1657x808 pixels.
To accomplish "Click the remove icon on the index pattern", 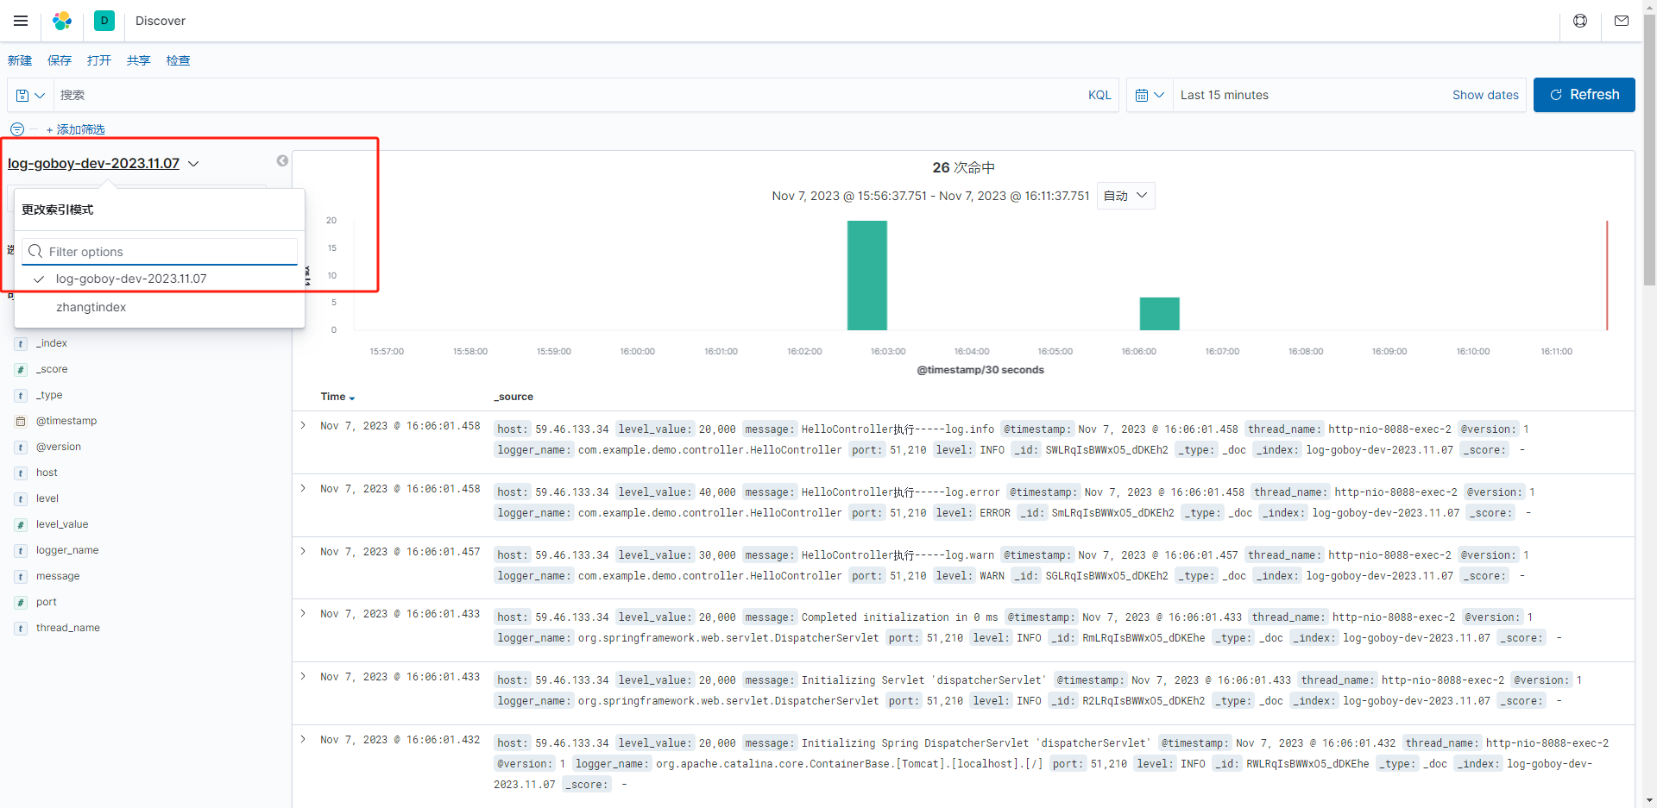I will point(282,160).
